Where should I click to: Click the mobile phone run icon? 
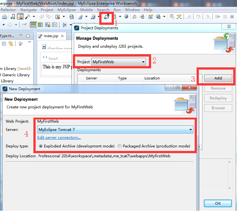[13, 17]
